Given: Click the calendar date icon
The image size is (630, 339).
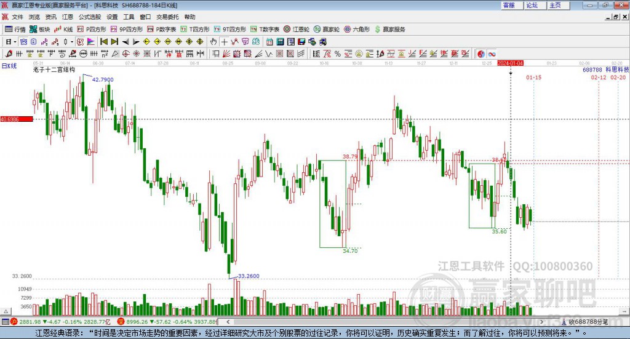Looking at the screenshot, I should 269,42.
